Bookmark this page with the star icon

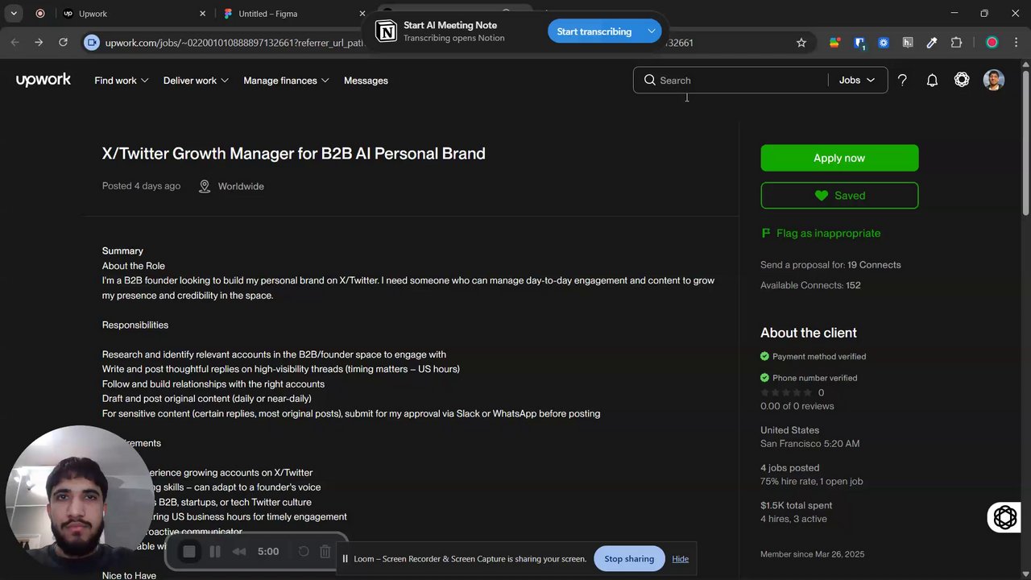[x=801, y=43]
